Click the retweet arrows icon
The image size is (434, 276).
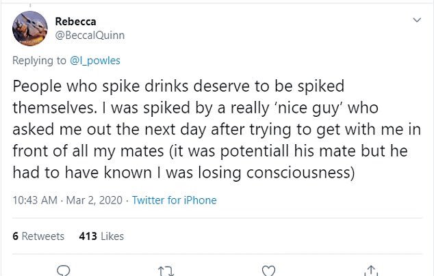coord(166,269)
